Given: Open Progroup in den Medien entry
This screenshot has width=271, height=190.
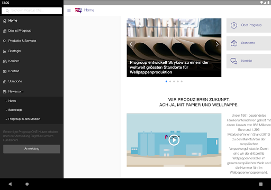Looking at the screenshot, I should coord(32,119).
